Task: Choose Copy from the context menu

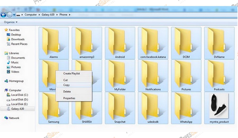Action: [x=67, y=85]
